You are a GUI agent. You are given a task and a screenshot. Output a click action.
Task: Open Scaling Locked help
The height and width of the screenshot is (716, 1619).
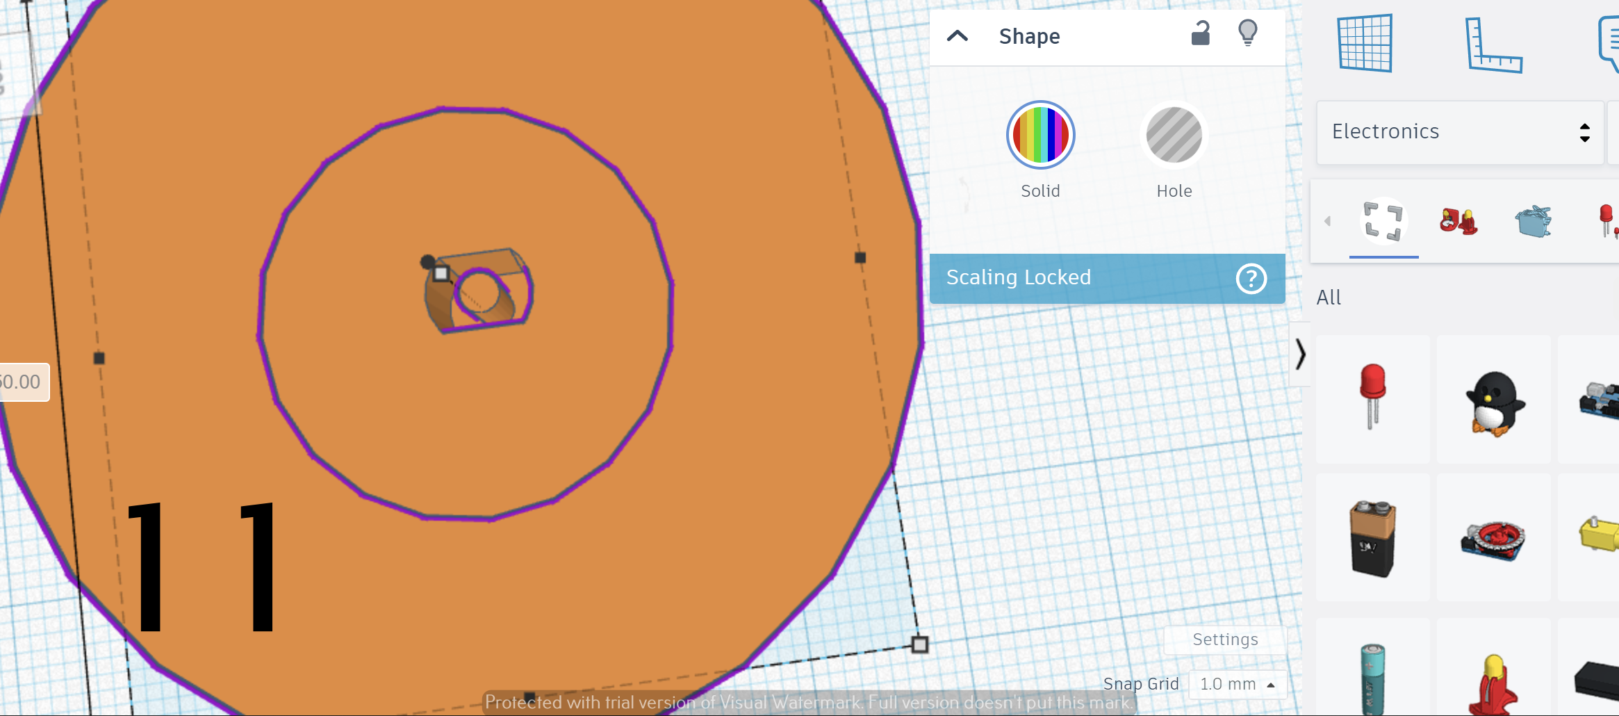click(x=1251, y=279)
